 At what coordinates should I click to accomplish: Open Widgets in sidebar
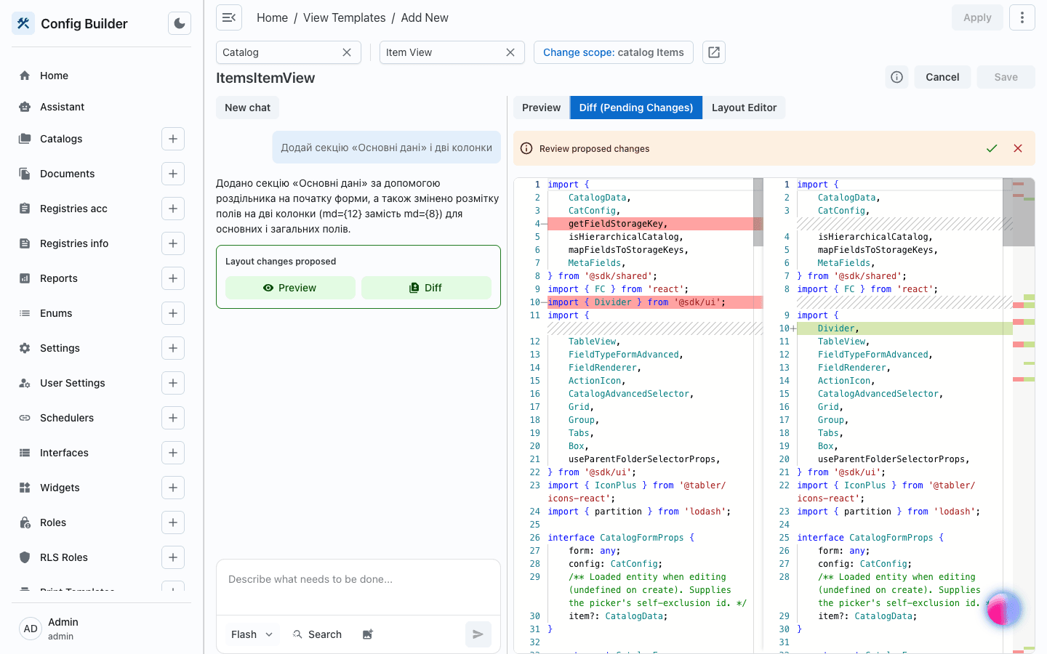pyautogui.click(x=60, y=488)
